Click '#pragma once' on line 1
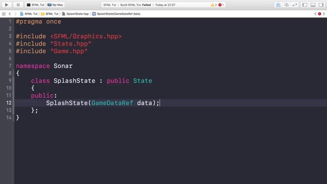This screenshot has height=184, width=327. [39, 21]
